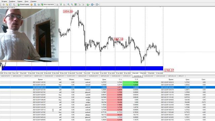Switch chart to bar chart mode
215x121 pixels.
57,4
